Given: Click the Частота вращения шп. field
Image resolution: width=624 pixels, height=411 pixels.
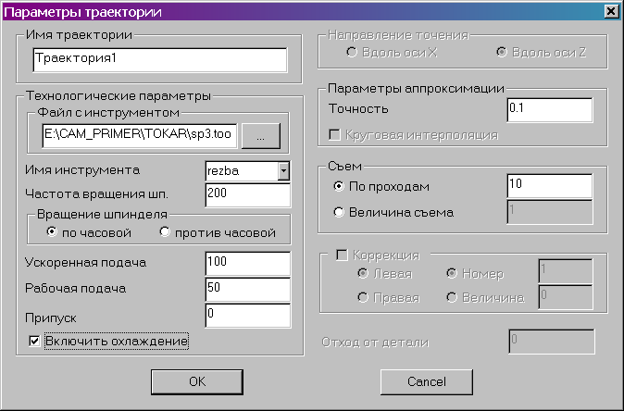Looking at the screenshot, I should click(248, 195).
